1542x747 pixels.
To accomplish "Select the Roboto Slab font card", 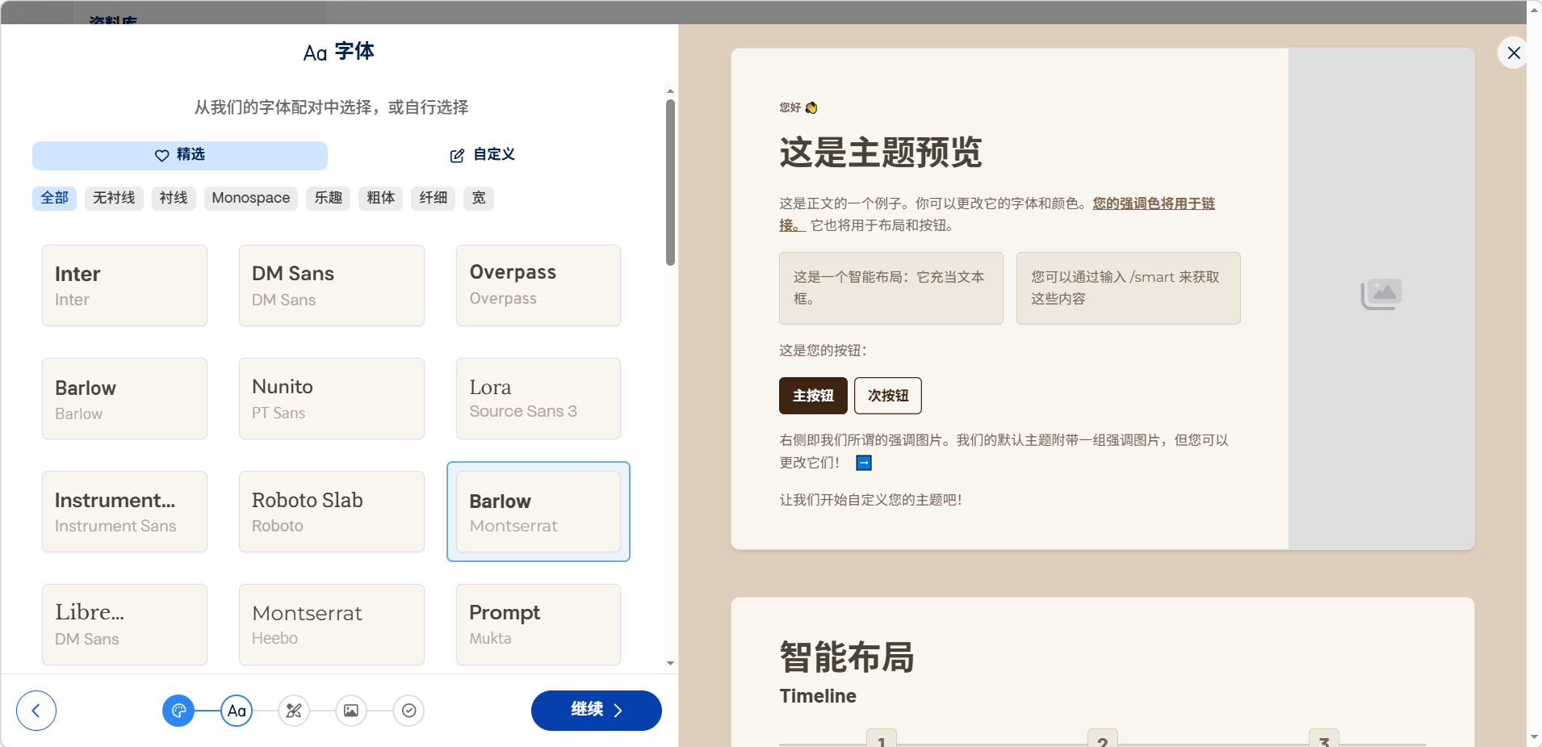I will pyautogui.click(x=331, y=512).
